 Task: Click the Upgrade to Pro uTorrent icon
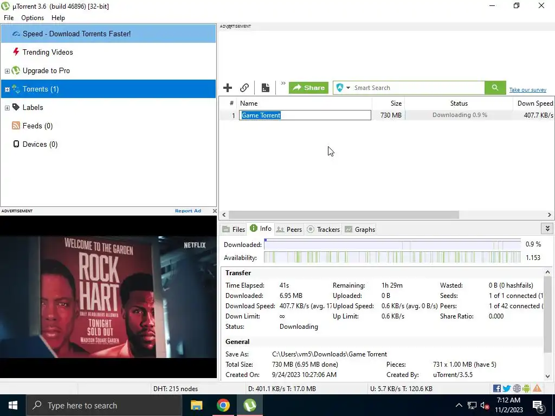(16, 70)
